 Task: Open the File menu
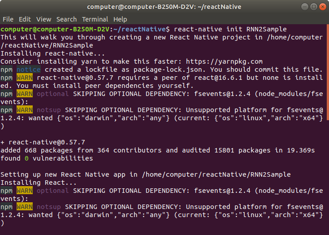point(8,19)
